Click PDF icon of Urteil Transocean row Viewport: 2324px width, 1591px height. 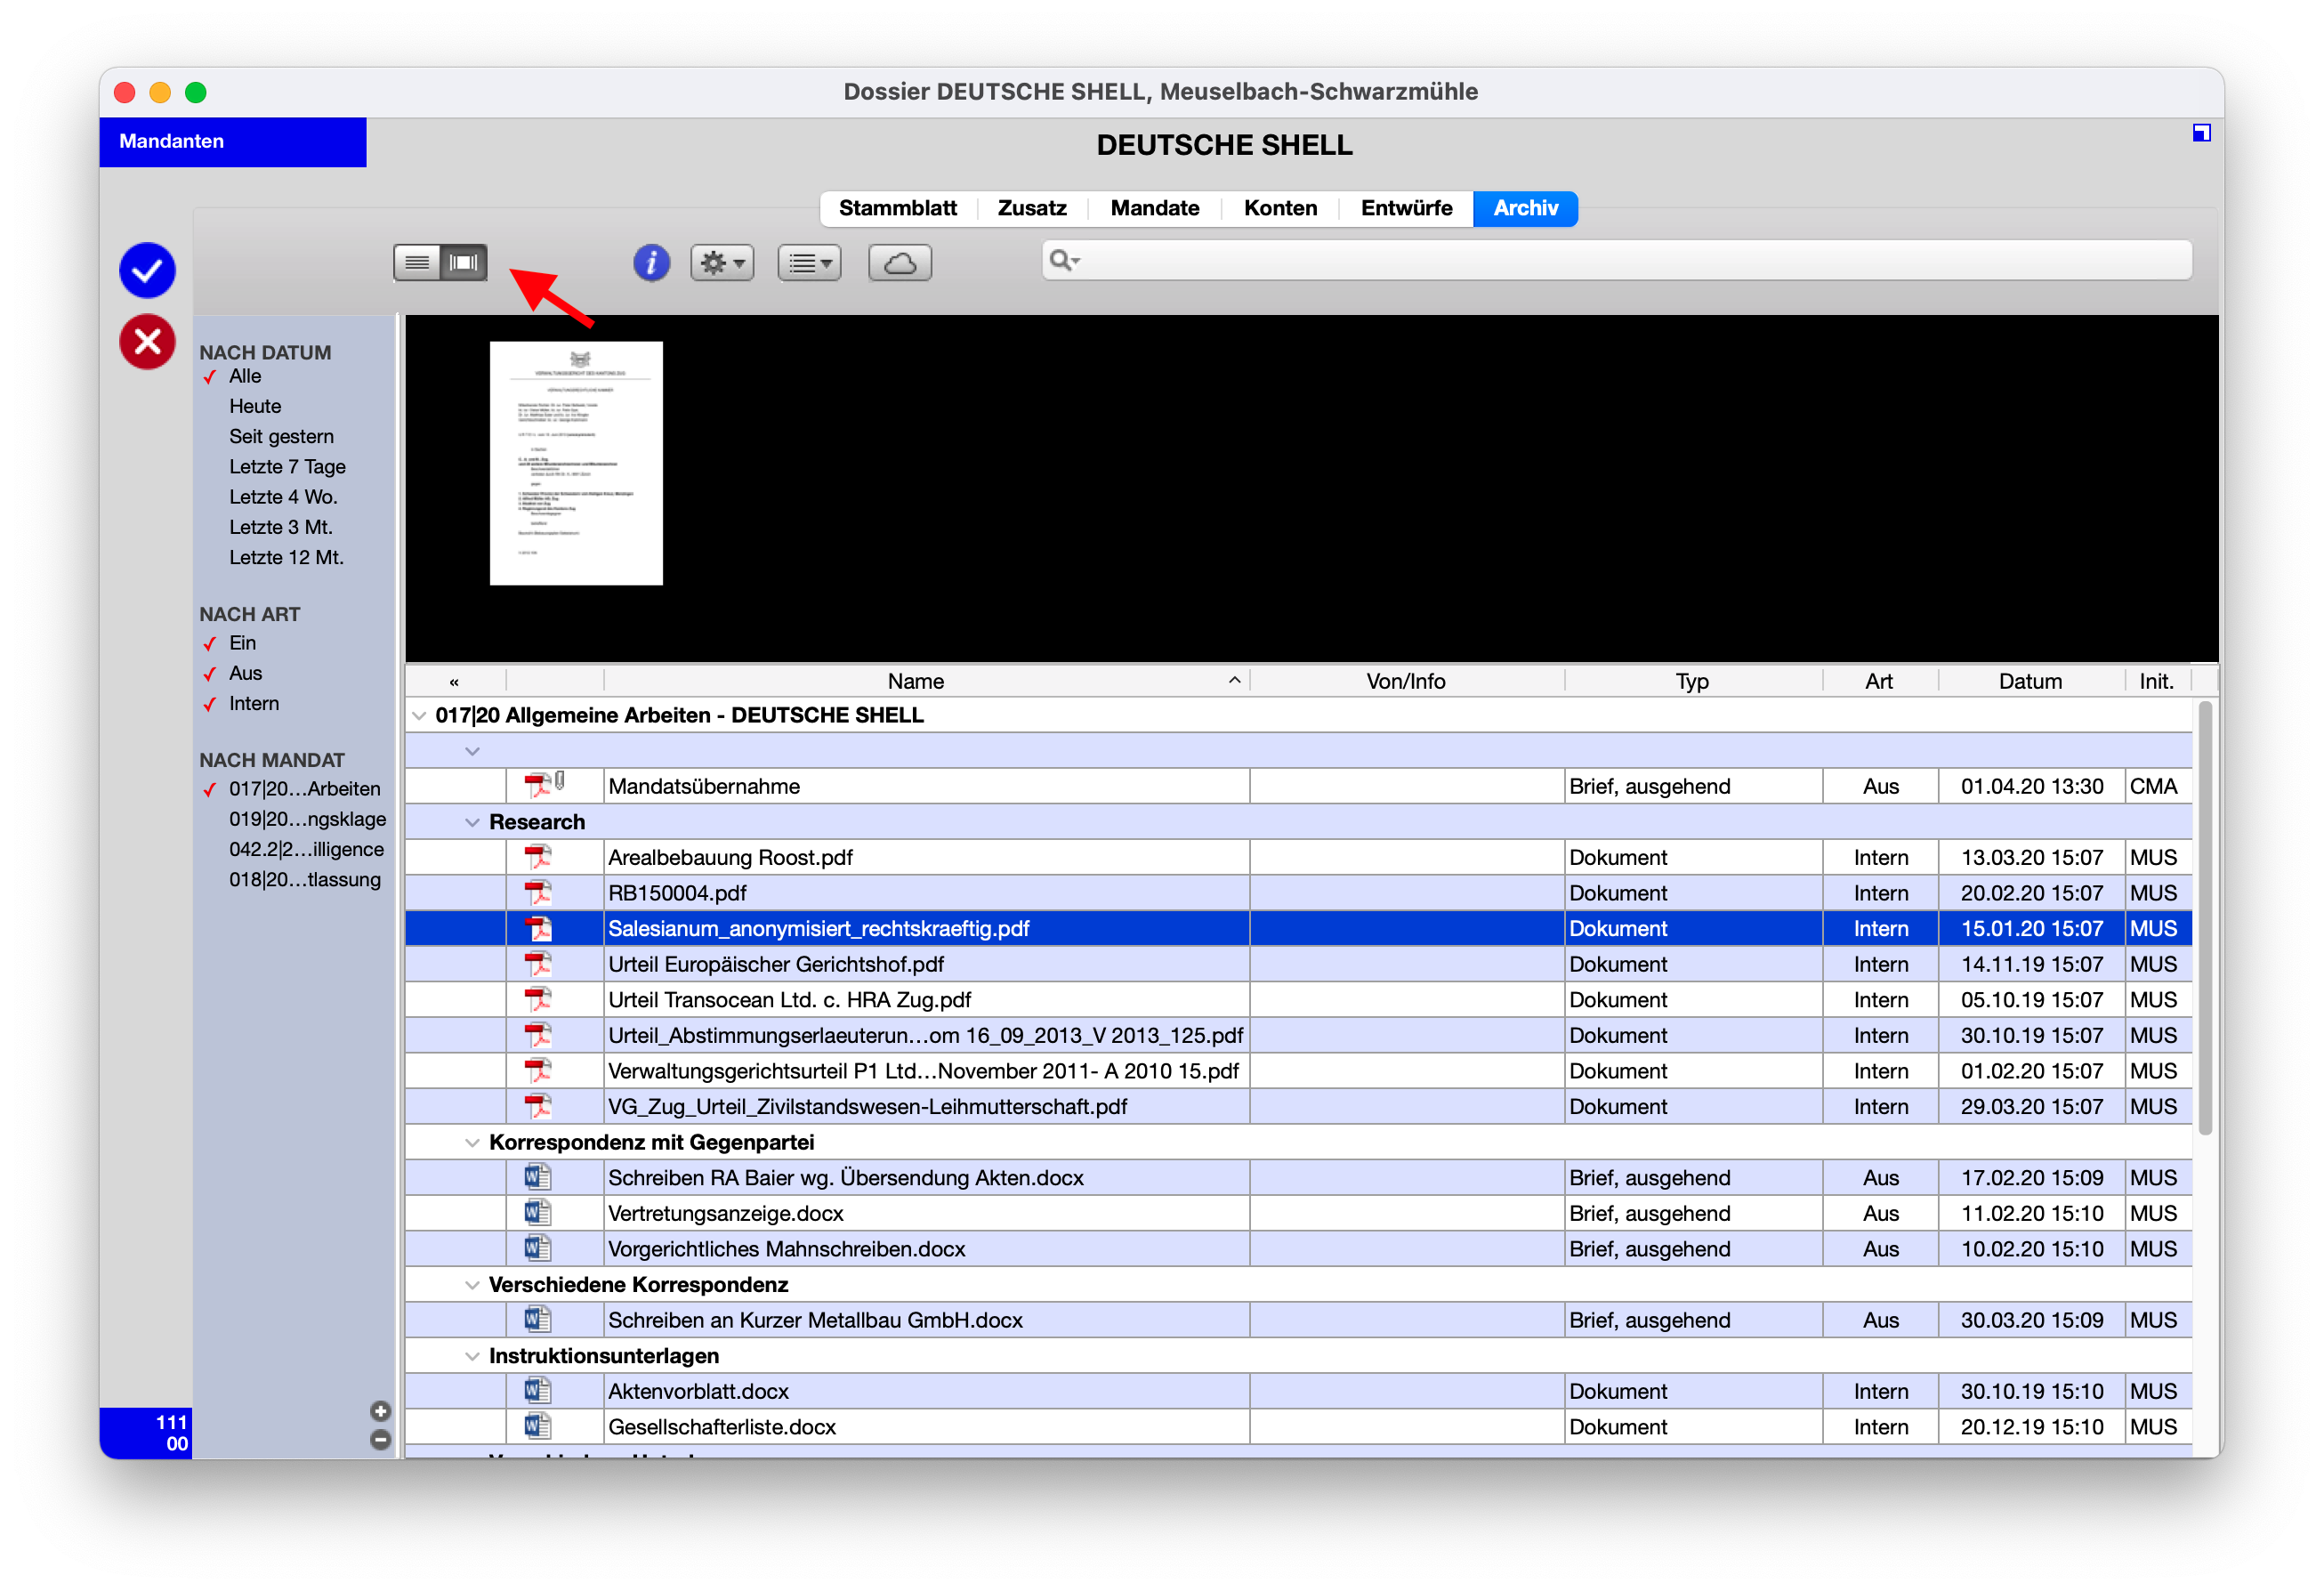click(x=538, y=1000)
